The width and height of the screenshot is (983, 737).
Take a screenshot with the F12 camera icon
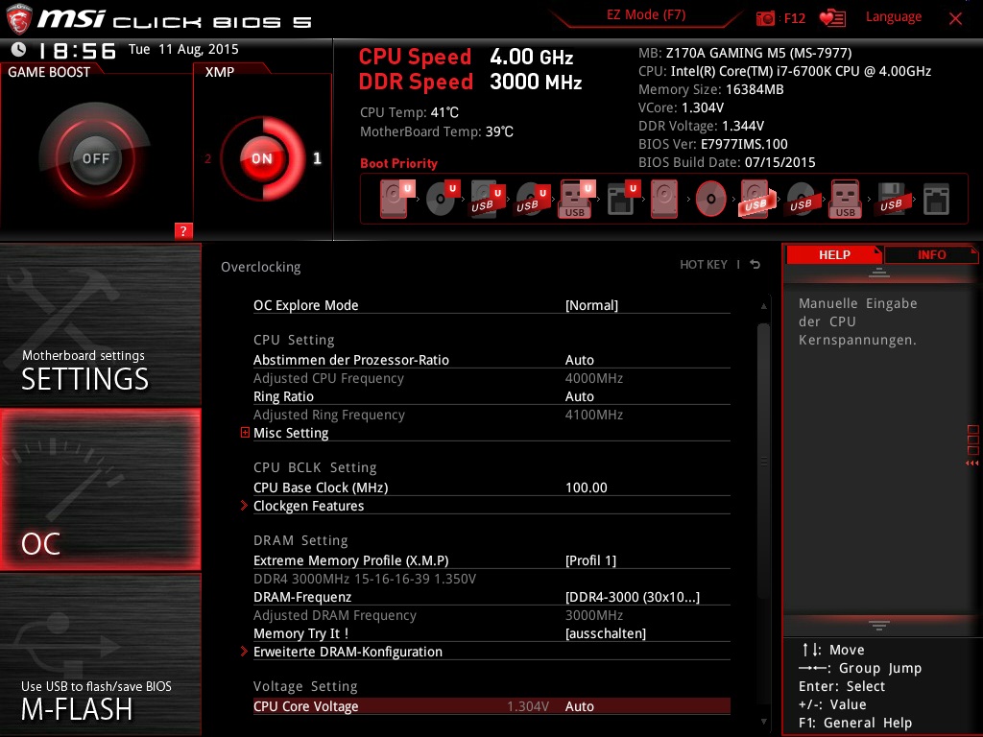(765, 18)
